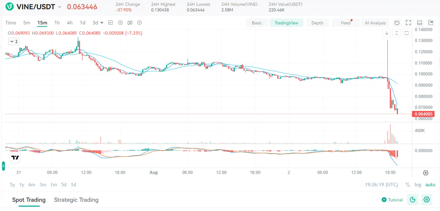Set date range to 1y
This screenshot has height=211, width=440.
tap(22, 185)
